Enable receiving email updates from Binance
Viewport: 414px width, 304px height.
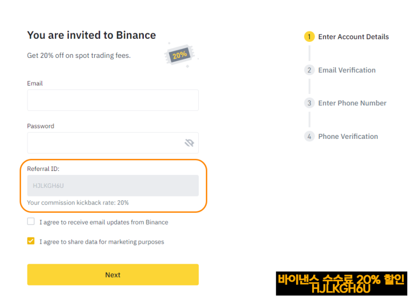[x=31, y=221]
